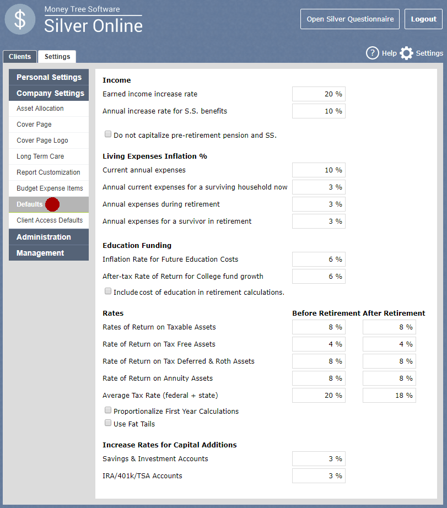Click IRA/401k/TSA Accounts increase rate field
This screenshot has height=508, width=447.
click(319, 476)
